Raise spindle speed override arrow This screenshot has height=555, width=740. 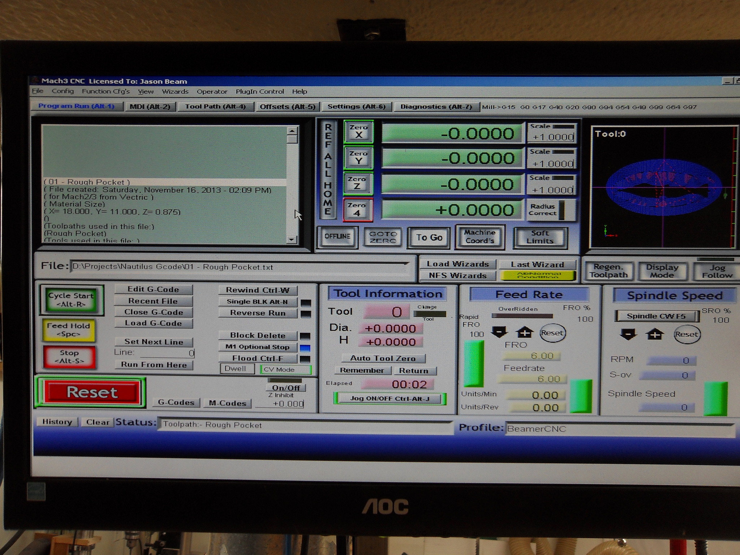coord(655,334)
